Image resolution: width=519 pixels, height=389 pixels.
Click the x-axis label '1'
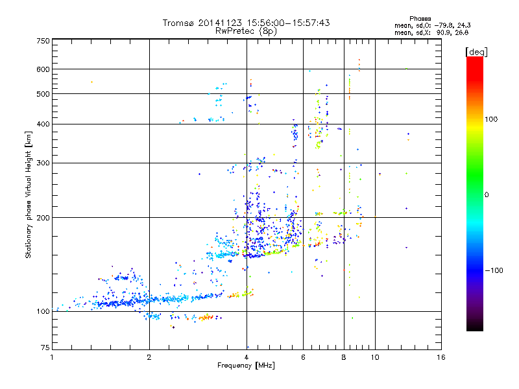[52, 357]
